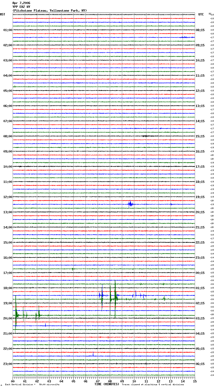
Task: Click the 'Each Vertical Division = 50.00 microvolts' note
Action: [32, 384]
